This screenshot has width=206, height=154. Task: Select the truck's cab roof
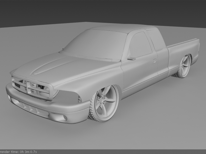[x=121, y=29]
